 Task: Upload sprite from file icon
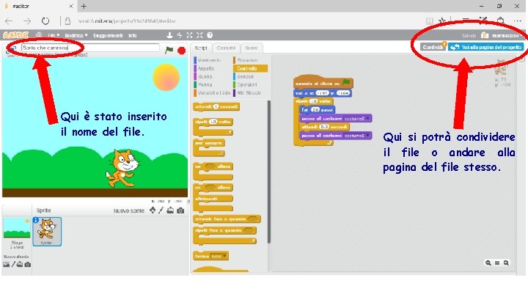(170, 210)
